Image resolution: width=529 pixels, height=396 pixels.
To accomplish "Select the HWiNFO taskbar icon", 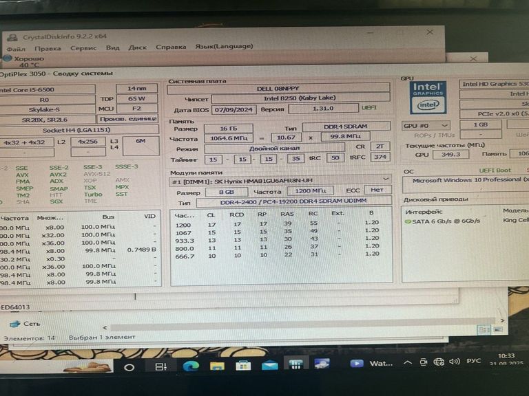I will point(296,364).
